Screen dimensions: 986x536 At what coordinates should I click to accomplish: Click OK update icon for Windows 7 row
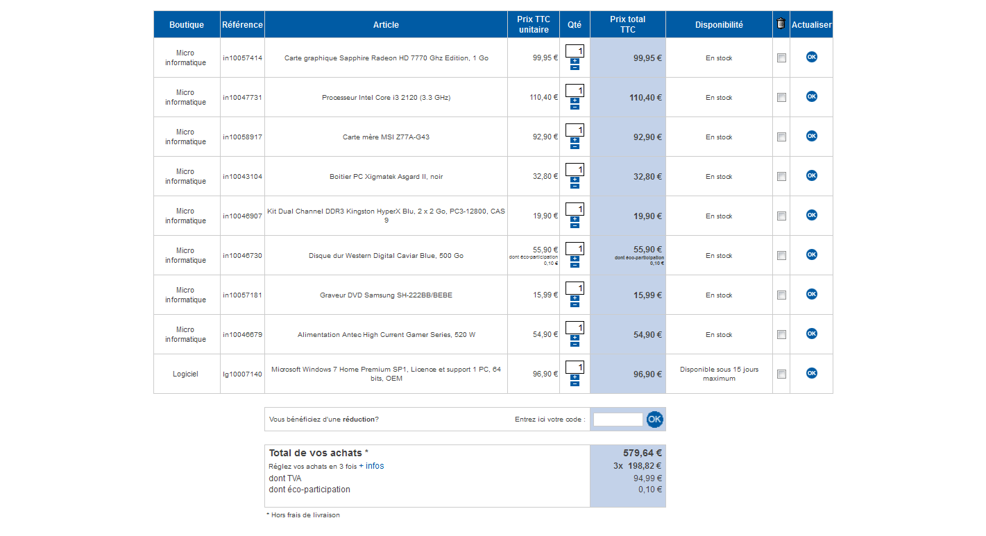pyautogui.click(x=811, y=373)
